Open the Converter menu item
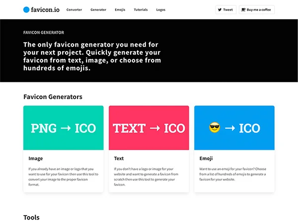Screen dimensions: 298x223 74,9
